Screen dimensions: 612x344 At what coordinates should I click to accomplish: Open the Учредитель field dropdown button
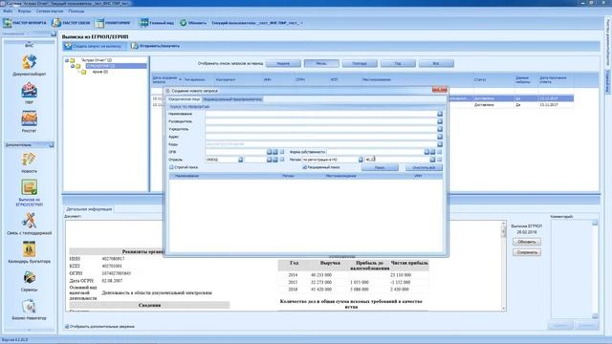point(440,129)
